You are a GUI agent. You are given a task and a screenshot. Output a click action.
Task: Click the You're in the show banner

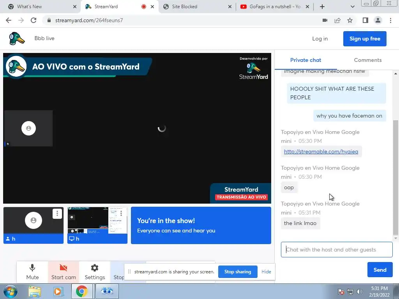pyautogui.click(x=201, y=225)
